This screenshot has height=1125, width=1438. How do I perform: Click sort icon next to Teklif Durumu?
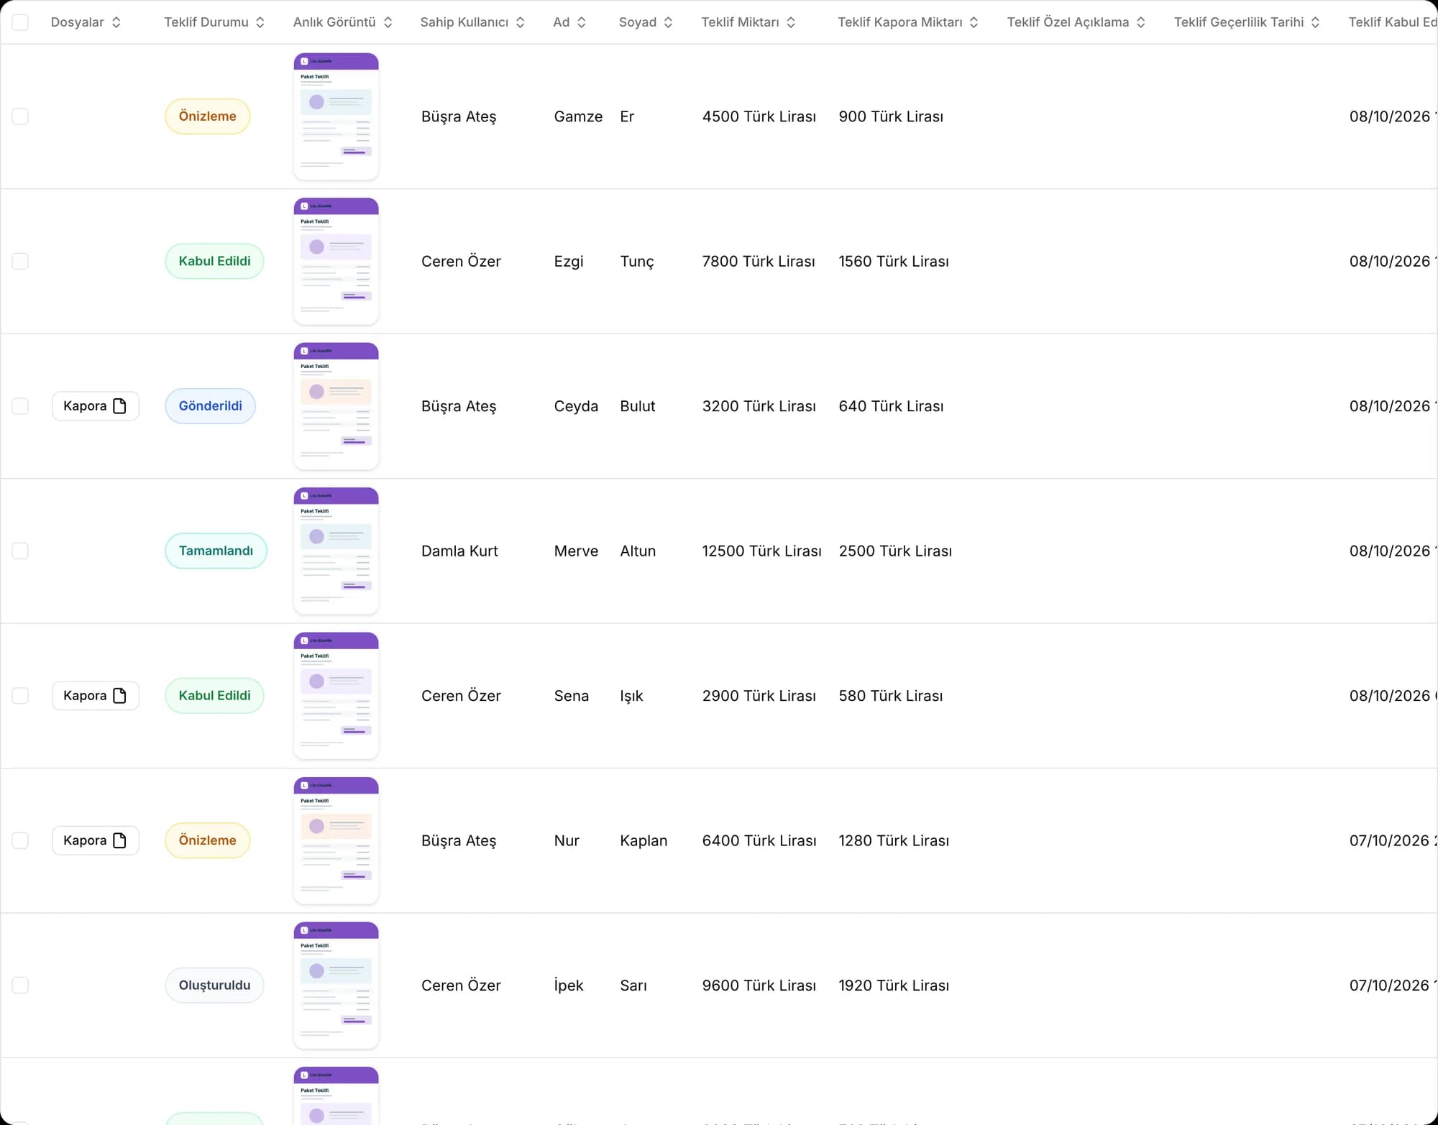[x=260, y=22]
